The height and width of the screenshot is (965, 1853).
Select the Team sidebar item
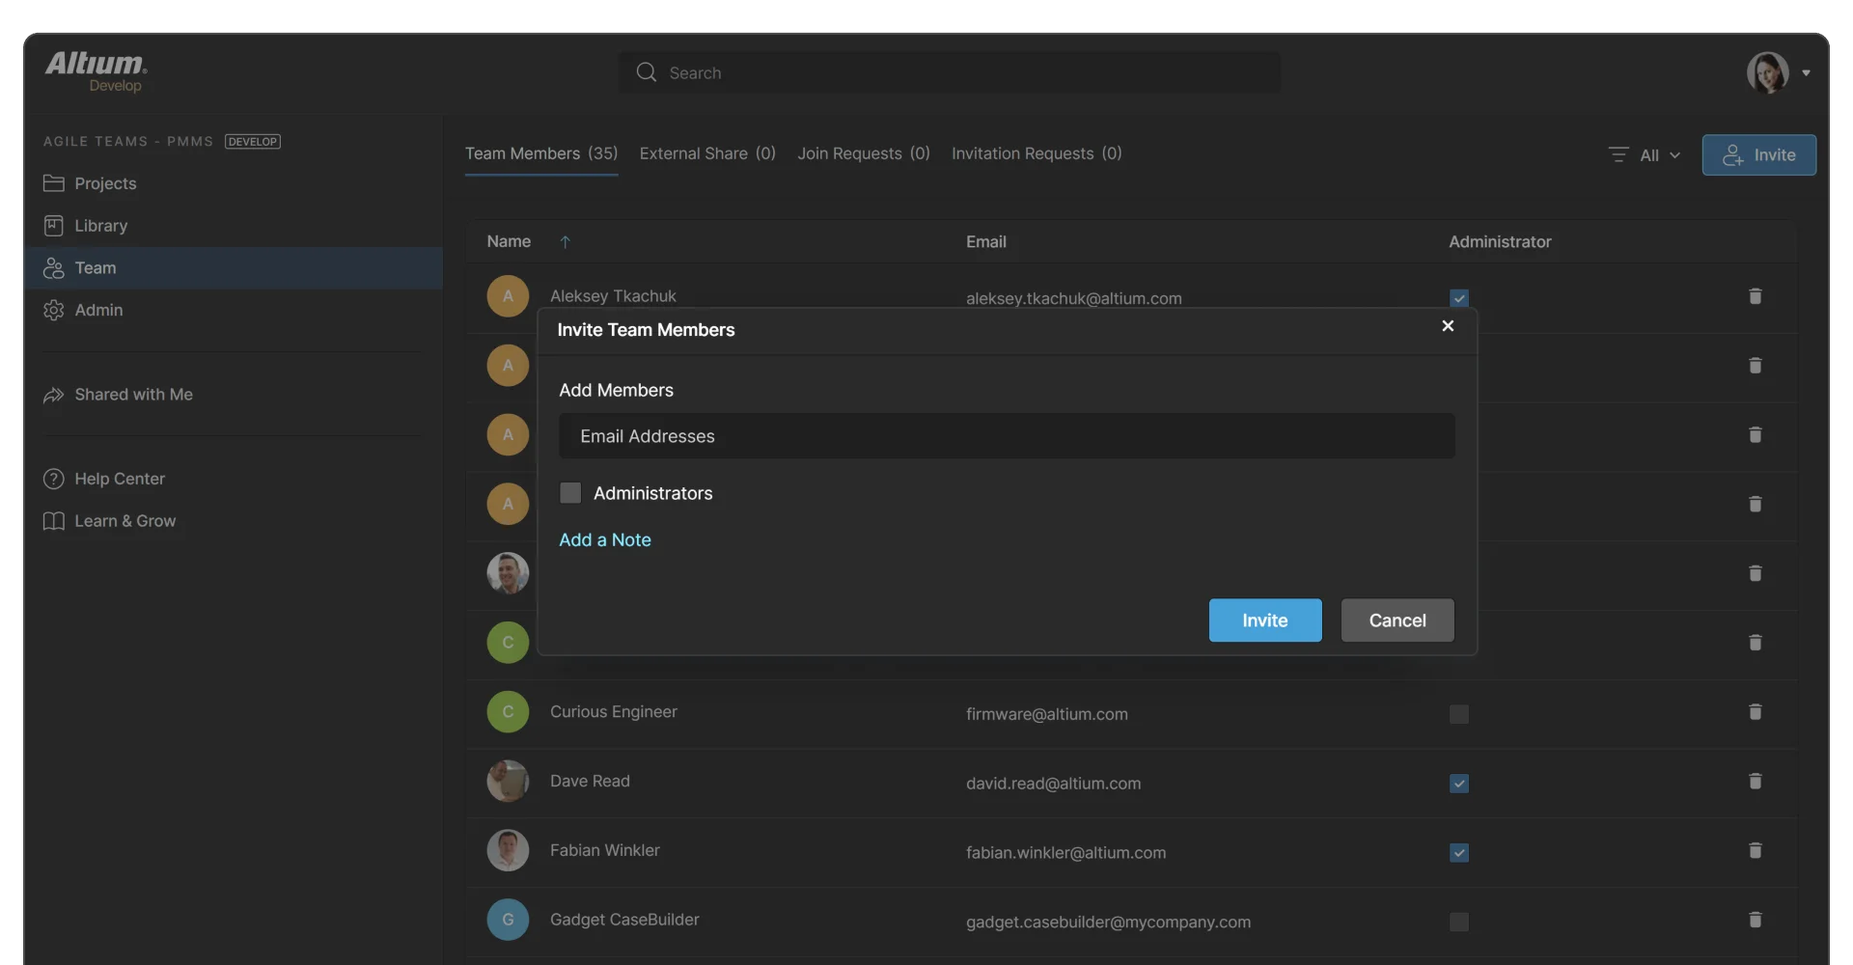click(x=233, y=268)
